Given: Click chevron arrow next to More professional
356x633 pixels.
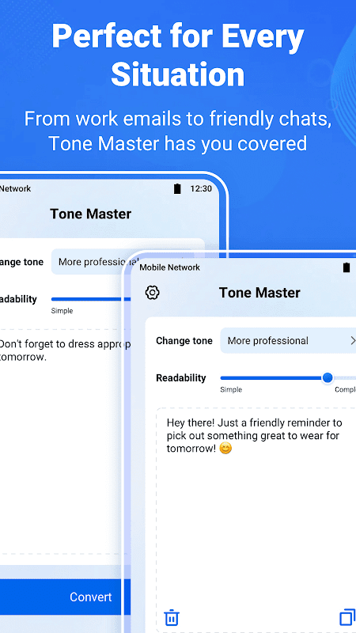Looking at the screenshot, I should (x=352, y=341).
